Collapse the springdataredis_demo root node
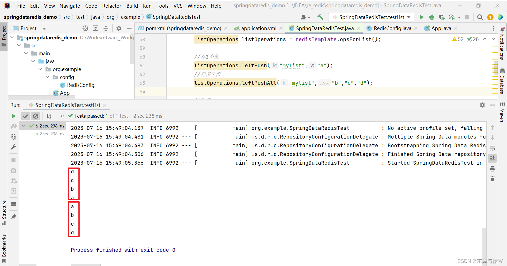 (x=12, y=37)
